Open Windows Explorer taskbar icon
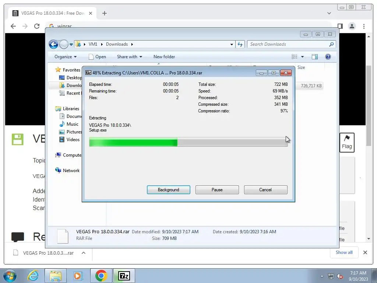377x283 pixels. (56, 276)
